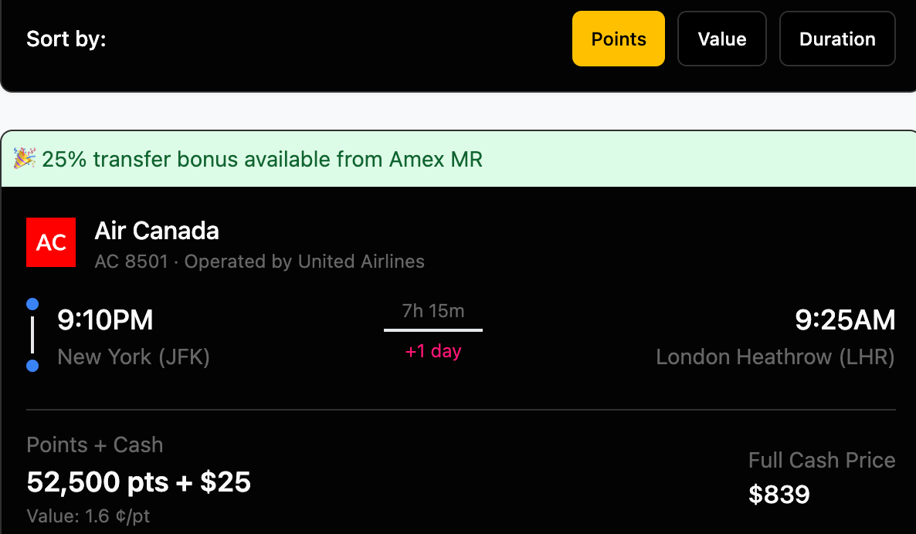Image resolution: width=916 pixels, height=534 pixels.
Task: Select the $839 full cash price
Action: pos(779,494)
